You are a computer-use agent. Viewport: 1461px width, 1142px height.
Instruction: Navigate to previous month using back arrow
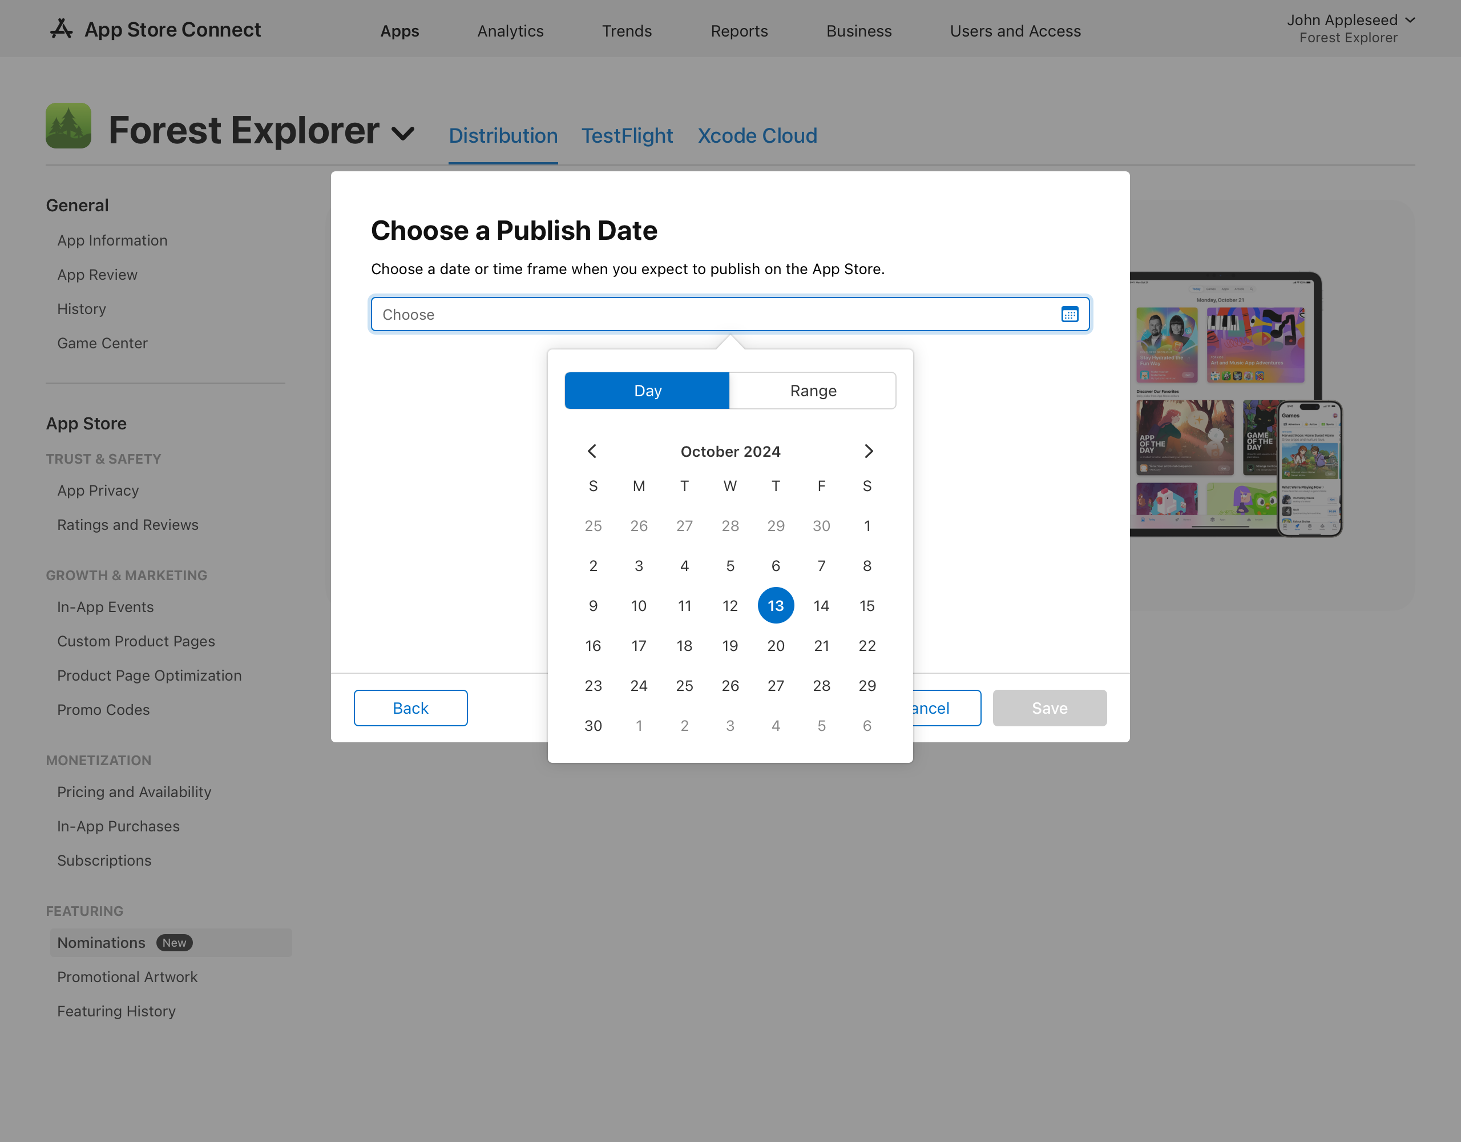point(593,450)
